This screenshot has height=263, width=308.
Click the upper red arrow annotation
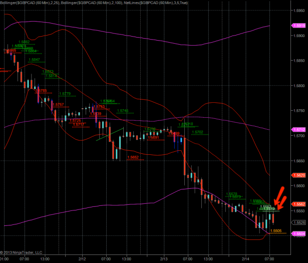[278, 194]
